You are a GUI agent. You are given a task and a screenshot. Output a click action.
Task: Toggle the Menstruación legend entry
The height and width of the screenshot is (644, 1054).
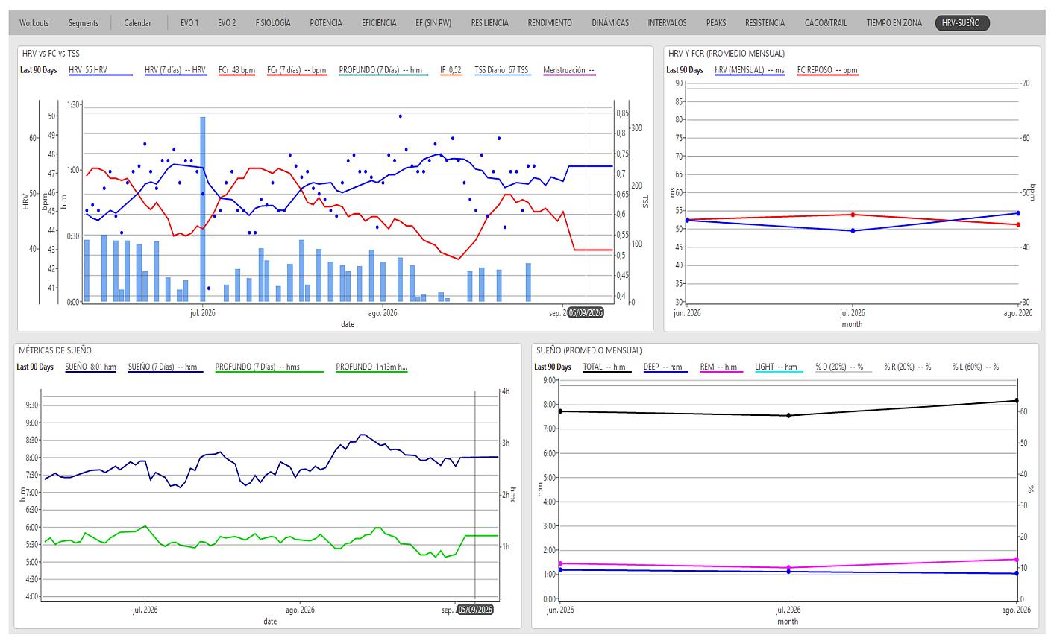pos(568,71)
